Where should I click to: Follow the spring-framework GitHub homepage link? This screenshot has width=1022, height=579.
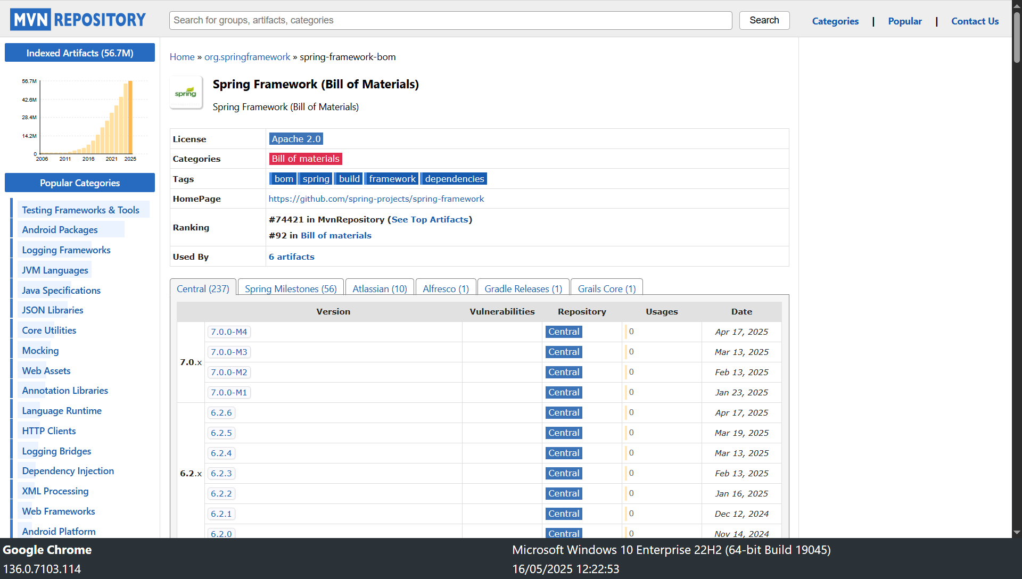click(376, 198)
